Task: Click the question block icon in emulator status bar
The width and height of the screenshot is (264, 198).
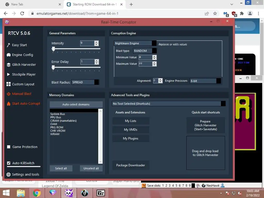Action: 144,186
